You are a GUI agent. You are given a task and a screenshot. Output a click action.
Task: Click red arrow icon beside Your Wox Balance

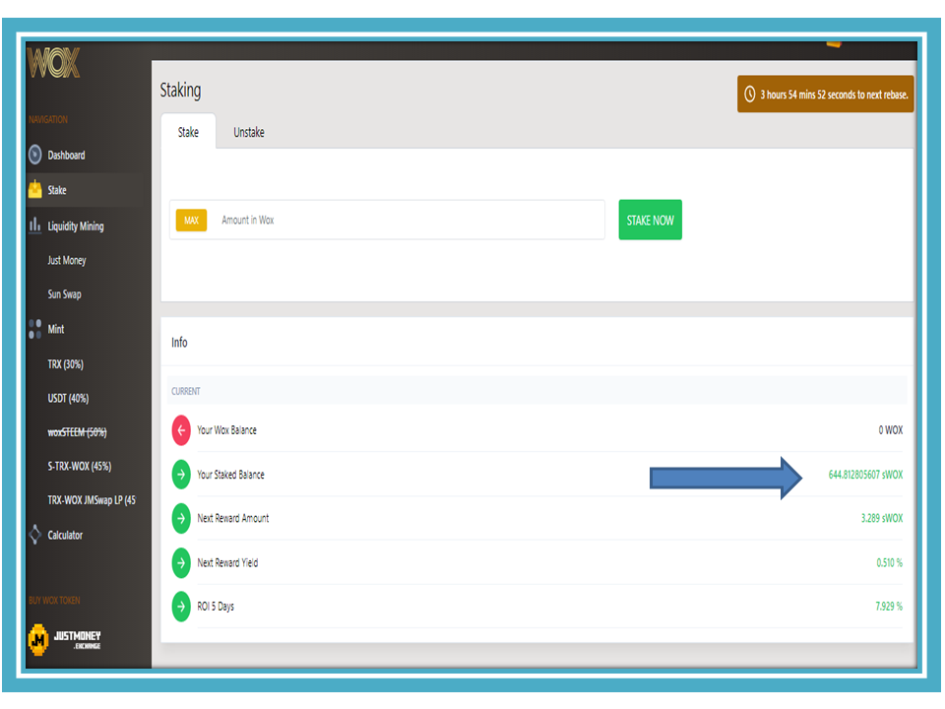tap(181, 430)
